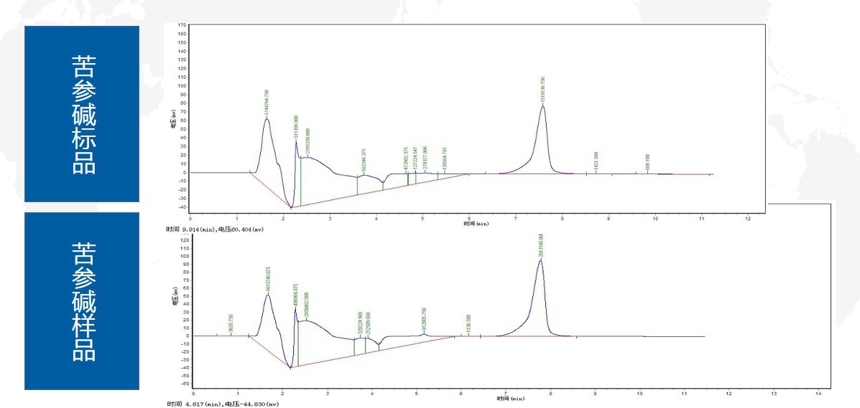This screenshot has width=860, height=408.
Task: Click peak label 582346.375 in top chart
Action: 364,161
